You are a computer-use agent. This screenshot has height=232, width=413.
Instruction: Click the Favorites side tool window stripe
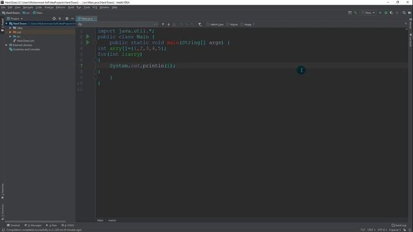pyautogui.click(x=3, y=191)
